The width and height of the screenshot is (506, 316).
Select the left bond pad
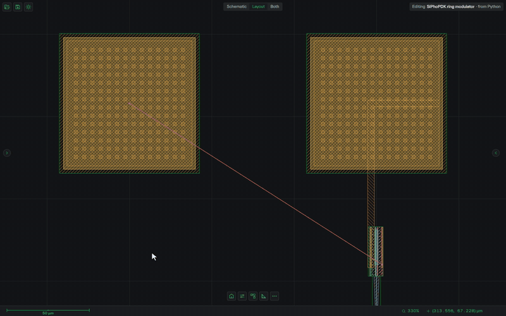click(130, 104)
